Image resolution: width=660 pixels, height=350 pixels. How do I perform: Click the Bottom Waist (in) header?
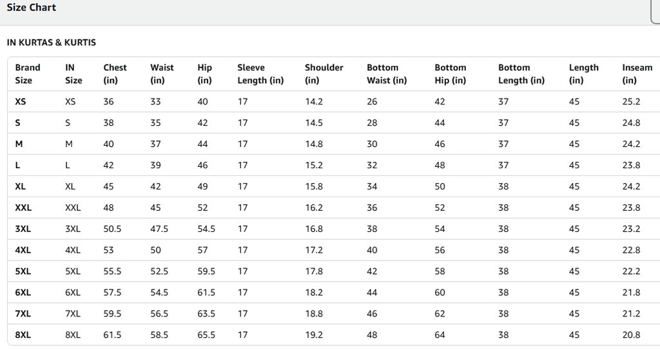387,74
